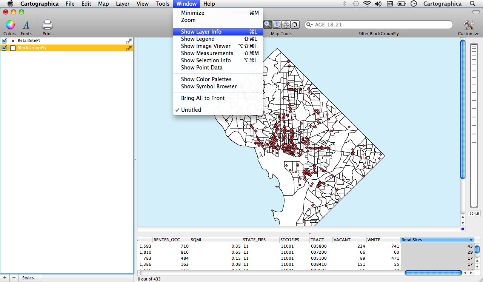
Task: Click the BlockGroupPly layer color swatch
Action: (x=13, y=48)
